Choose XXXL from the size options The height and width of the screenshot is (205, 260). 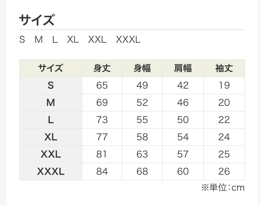[x=128, y=40]
